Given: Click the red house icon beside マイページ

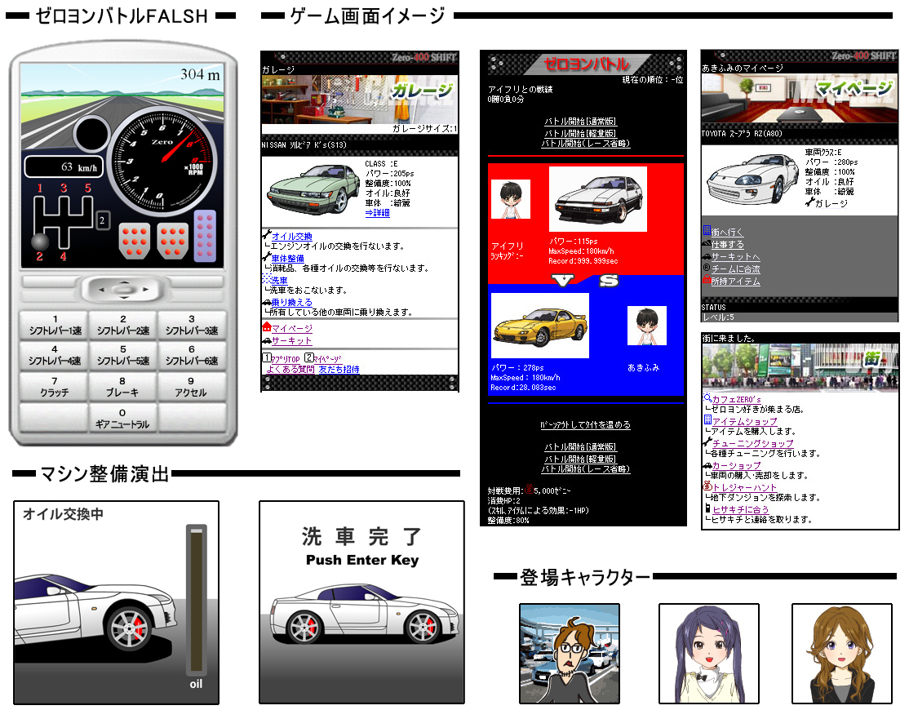Looking at the screenshot, I should coord(266,327).
